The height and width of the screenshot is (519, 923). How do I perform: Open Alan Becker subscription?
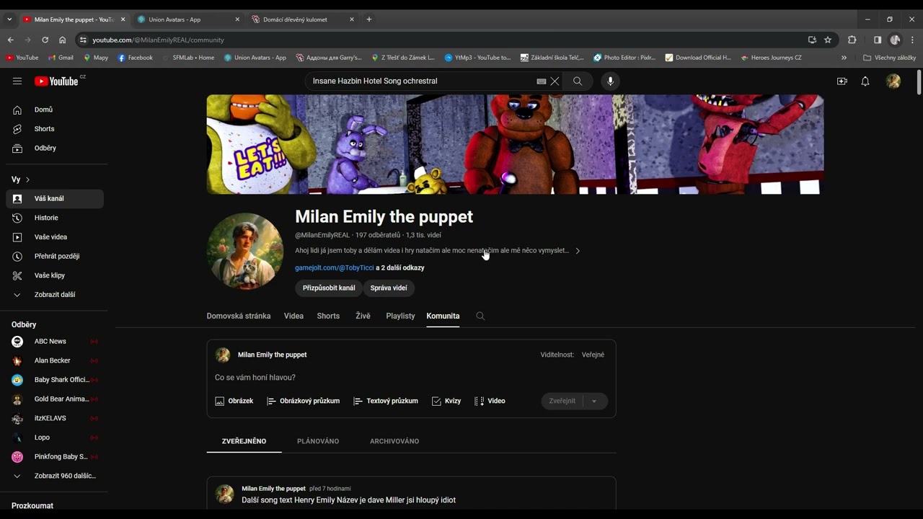pos(55,360)
